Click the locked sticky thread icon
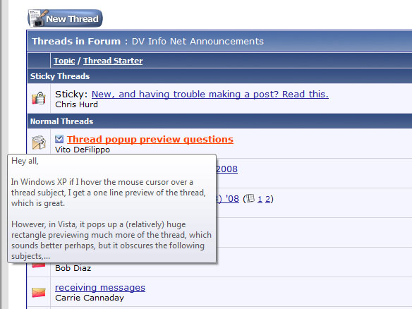The width and height of the screenshot is (412, 309). click(39, 98)
